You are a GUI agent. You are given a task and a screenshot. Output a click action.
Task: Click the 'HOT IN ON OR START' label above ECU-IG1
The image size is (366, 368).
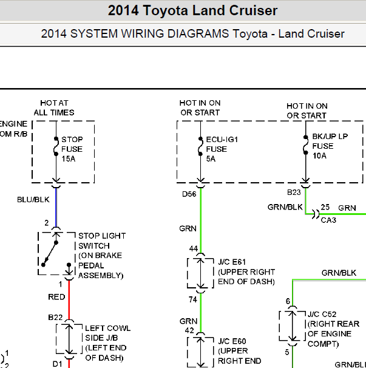pos(200,107)
